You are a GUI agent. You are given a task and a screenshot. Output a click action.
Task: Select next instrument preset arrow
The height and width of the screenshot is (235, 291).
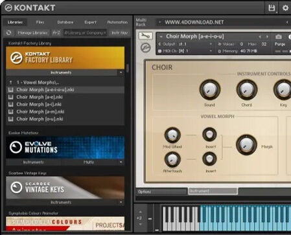click(267, 37)
